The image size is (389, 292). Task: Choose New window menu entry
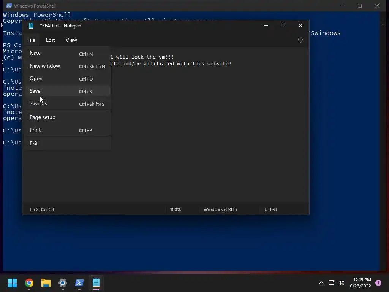point(68,66)
